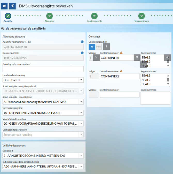This screenshot has height=174, width=173.
Task: Click the Booking reference number field
Action: point(43,69)
